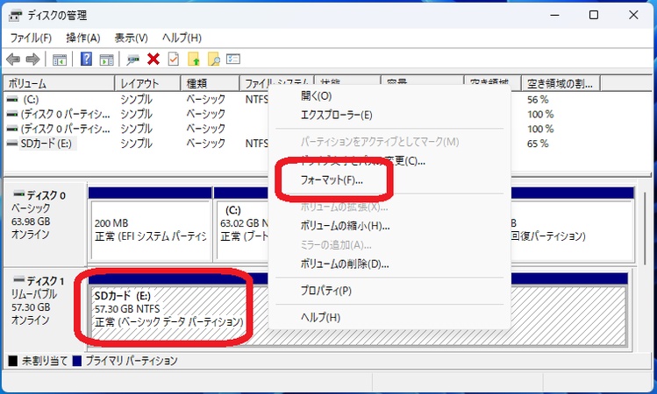Screen dimensions: 657x394
Task: Click the レイアウト column header
Action: coord(148,84)
